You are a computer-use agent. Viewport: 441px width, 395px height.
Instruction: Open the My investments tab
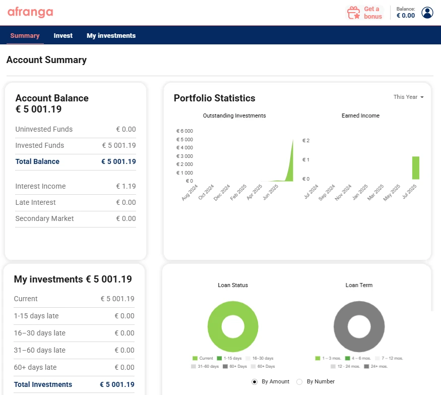click(111, 36)
